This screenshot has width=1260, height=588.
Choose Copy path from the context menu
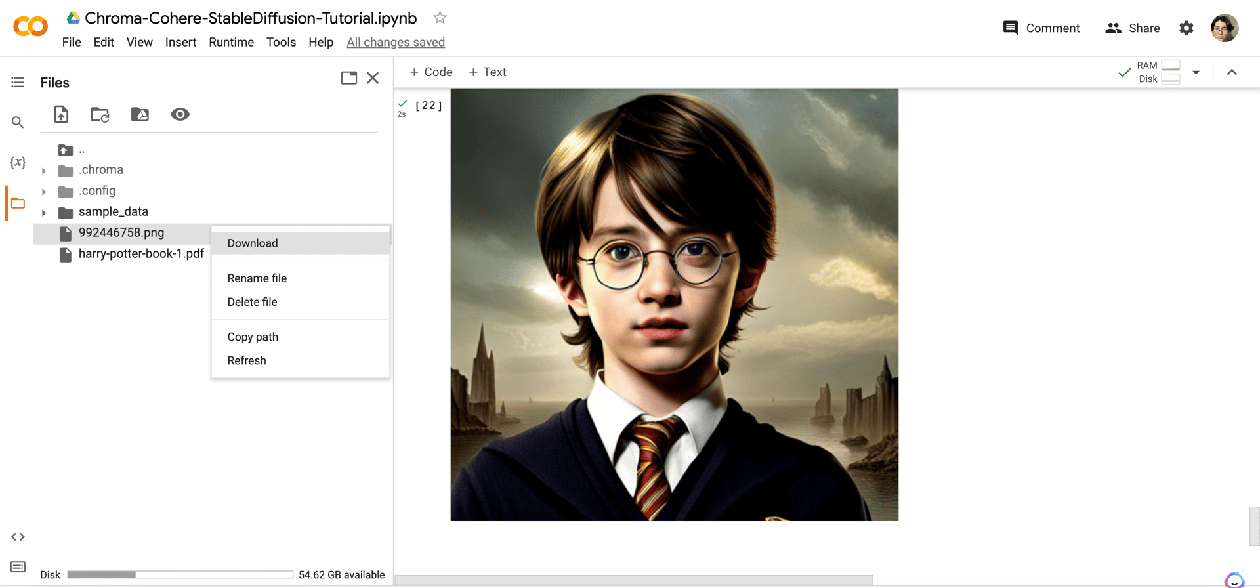click(x=301, y=337)
